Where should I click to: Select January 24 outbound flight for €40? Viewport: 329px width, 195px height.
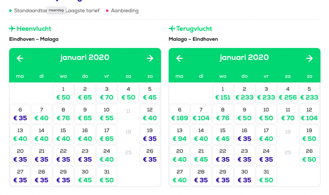107,155
